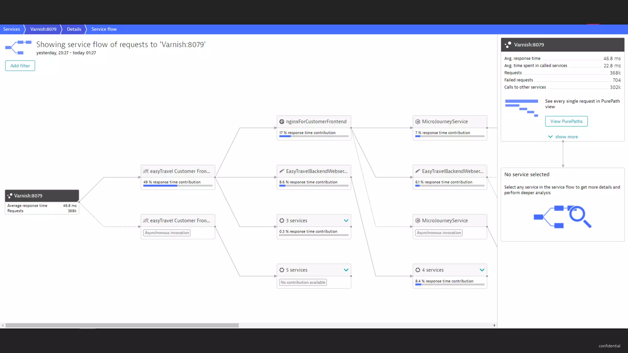Click the 3 services group icon
The image size is (628, 353).
[281, 221]
